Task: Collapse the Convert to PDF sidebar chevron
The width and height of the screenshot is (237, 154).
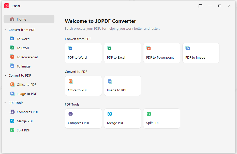Action: [x=5, y=75]
